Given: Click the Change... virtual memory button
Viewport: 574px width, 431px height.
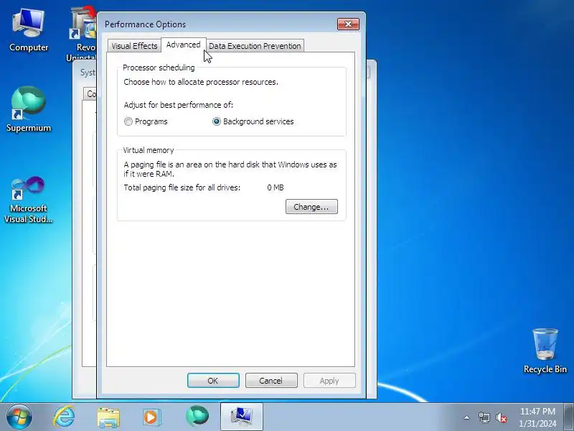Looking at the screenshot, I should (311, 207).
